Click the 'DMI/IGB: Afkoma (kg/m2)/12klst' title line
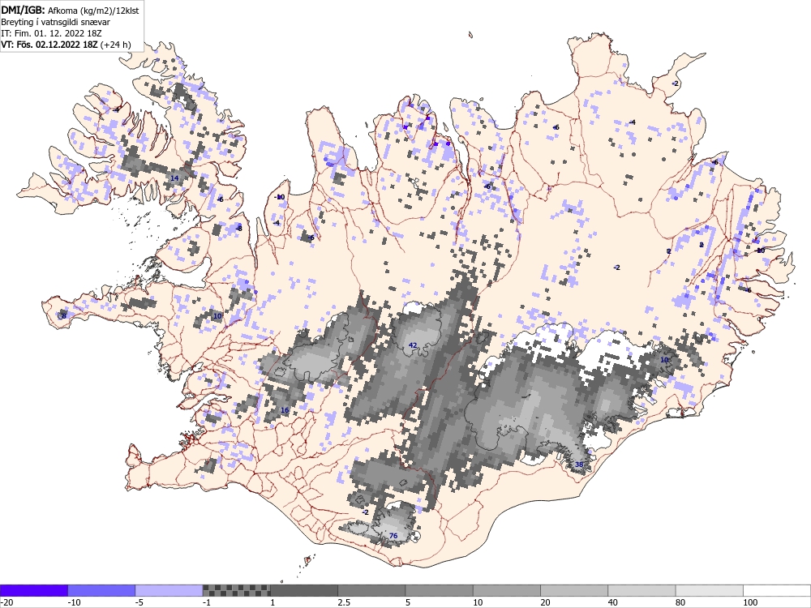This screenshot has height=608, width=811. (x=70, y=10)
